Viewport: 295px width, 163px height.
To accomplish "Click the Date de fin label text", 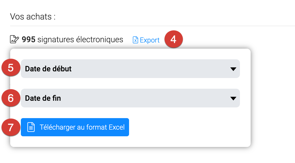I will coord(43,98).
